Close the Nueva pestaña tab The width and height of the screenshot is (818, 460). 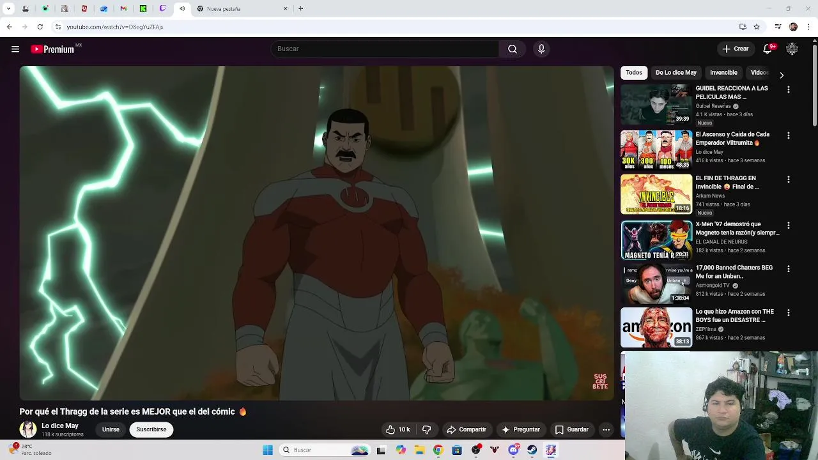coord(286,9)
